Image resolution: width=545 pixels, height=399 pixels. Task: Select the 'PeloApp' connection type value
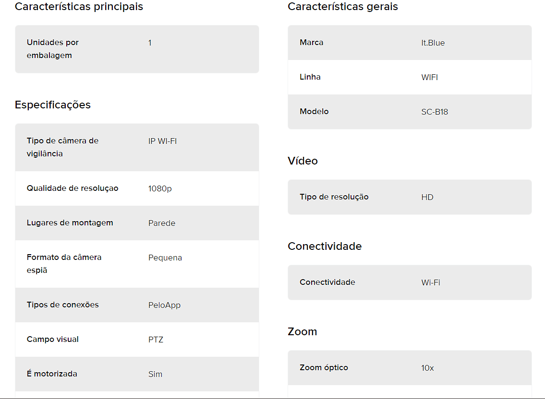[164, 305]
